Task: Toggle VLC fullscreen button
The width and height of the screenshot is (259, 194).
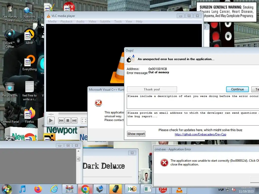Action: tap(84, 120)
